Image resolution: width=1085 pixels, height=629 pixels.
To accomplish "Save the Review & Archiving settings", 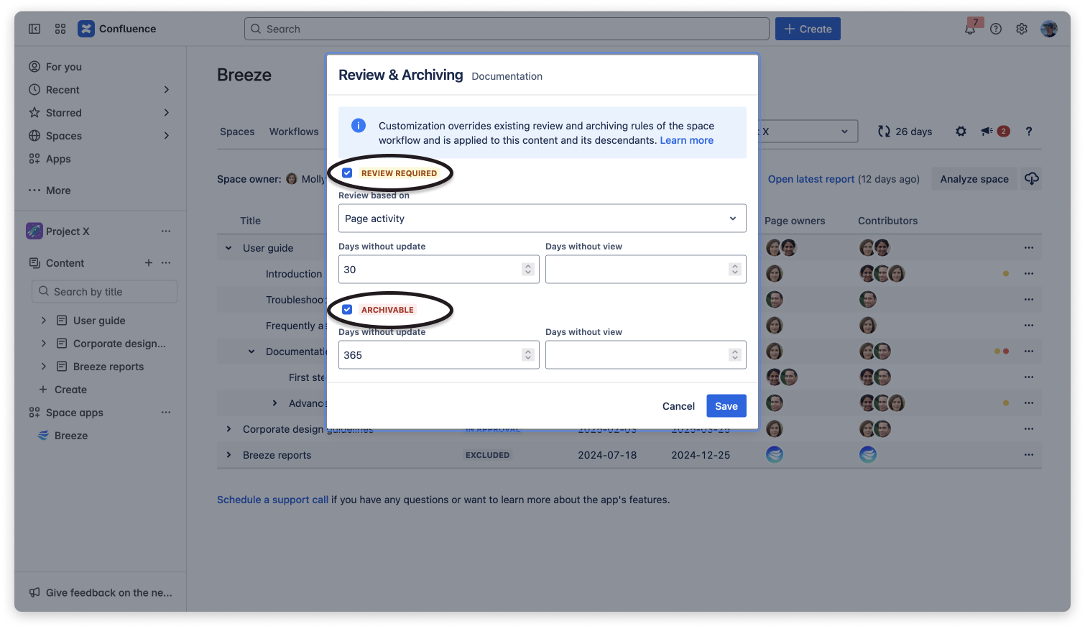I will click(x=726, y=406).
